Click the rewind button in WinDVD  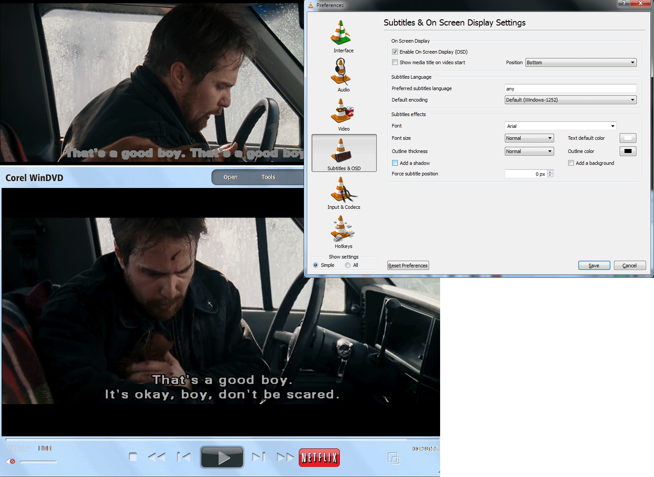157,457
